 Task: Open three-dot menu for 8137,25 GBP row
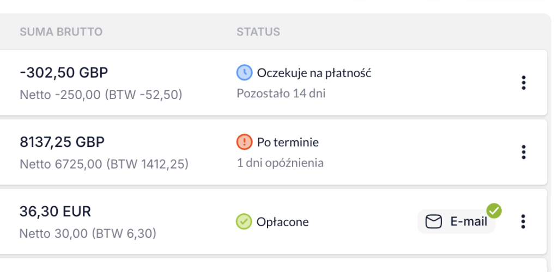[x=524, y=152]
